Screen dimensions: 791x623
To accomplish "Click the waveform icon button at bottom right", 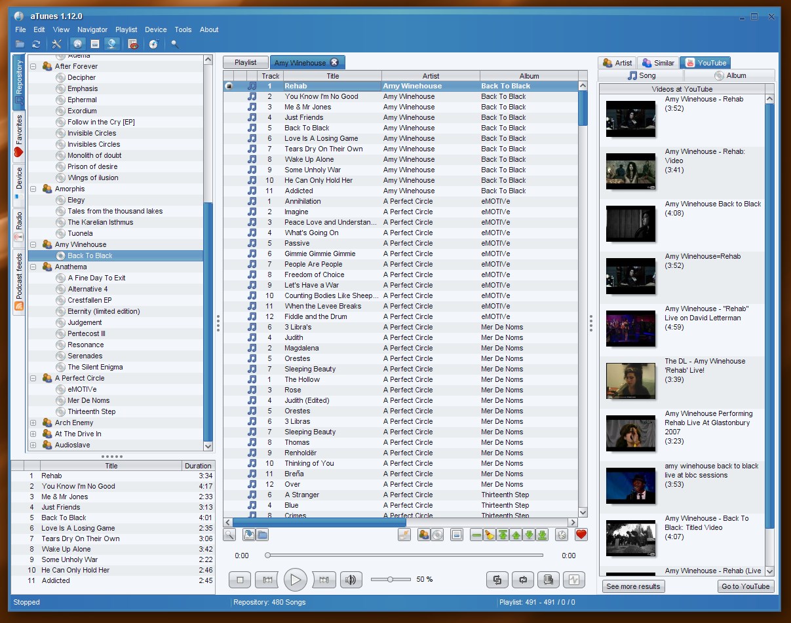I will point(575,580).
